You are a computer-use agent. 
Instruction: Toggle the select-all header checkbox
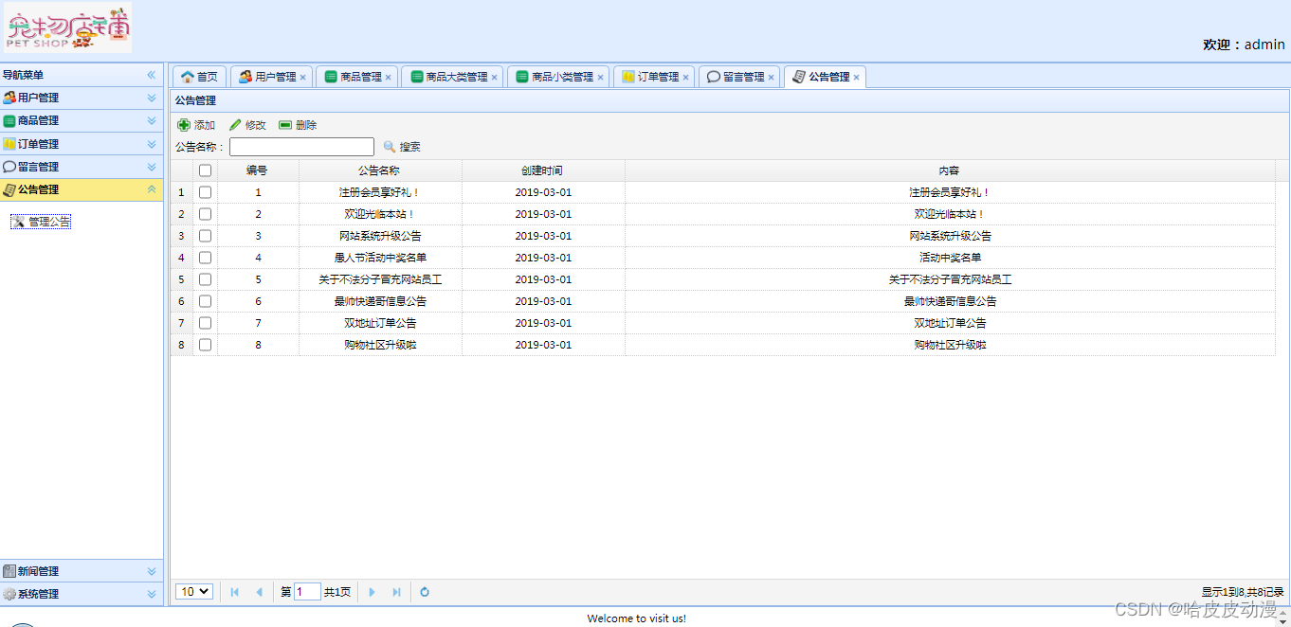pyautogui.click(x=205, y=170)
